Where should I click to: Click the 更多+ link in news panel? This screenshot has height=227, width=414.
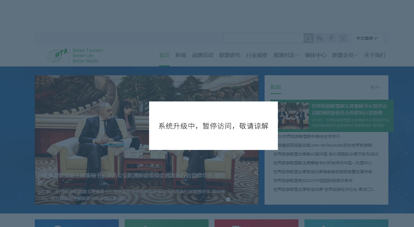[375, 87]
